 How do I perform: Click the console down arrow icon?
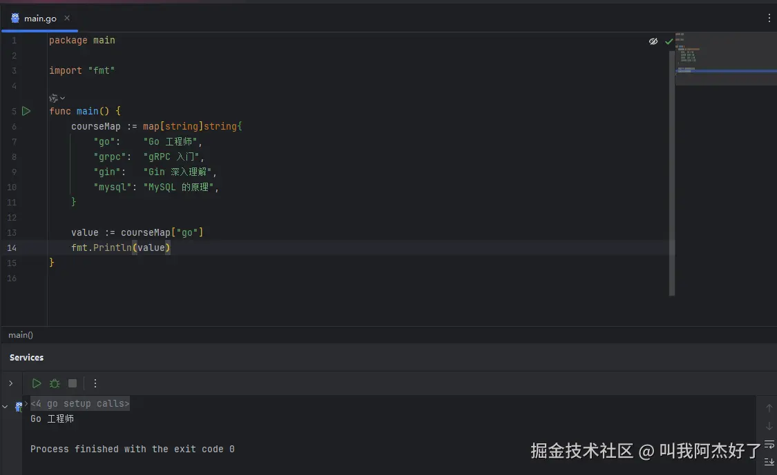coord(769,426)
